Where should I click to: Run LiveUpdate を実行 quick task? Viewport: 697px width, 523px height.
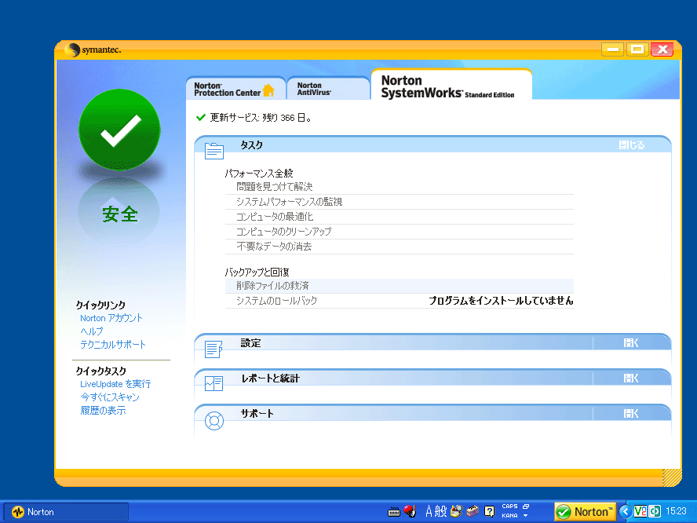click(x=115, y=384)
